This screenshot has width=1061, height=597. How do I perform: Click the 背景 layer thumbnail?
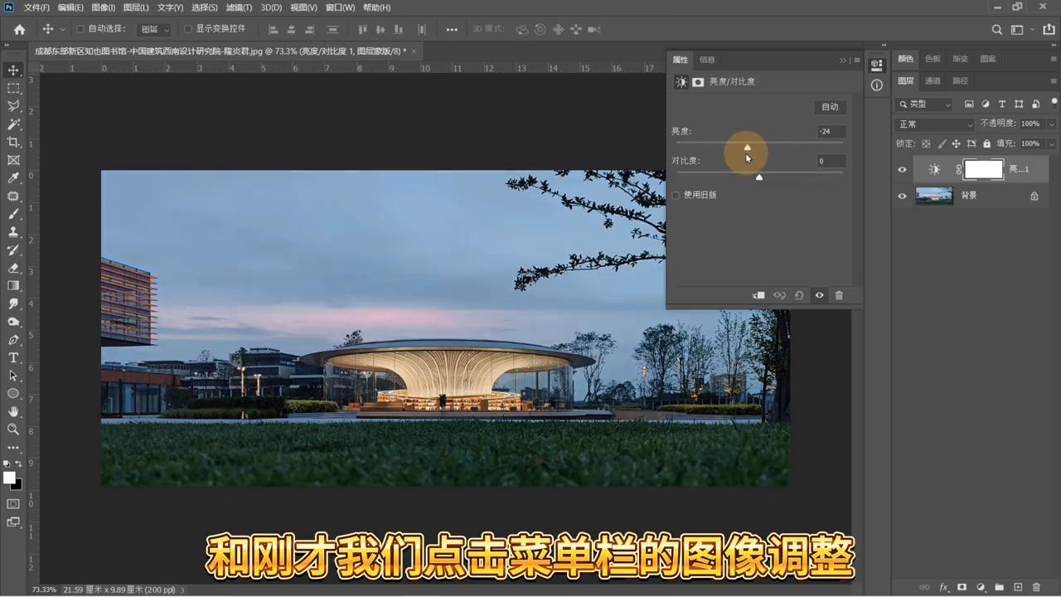pos(934,196)
